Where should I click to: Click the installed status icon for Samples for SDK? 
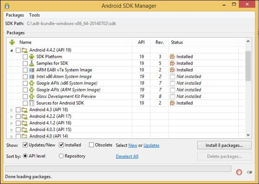pyautogui.click(x=172, y=63)
